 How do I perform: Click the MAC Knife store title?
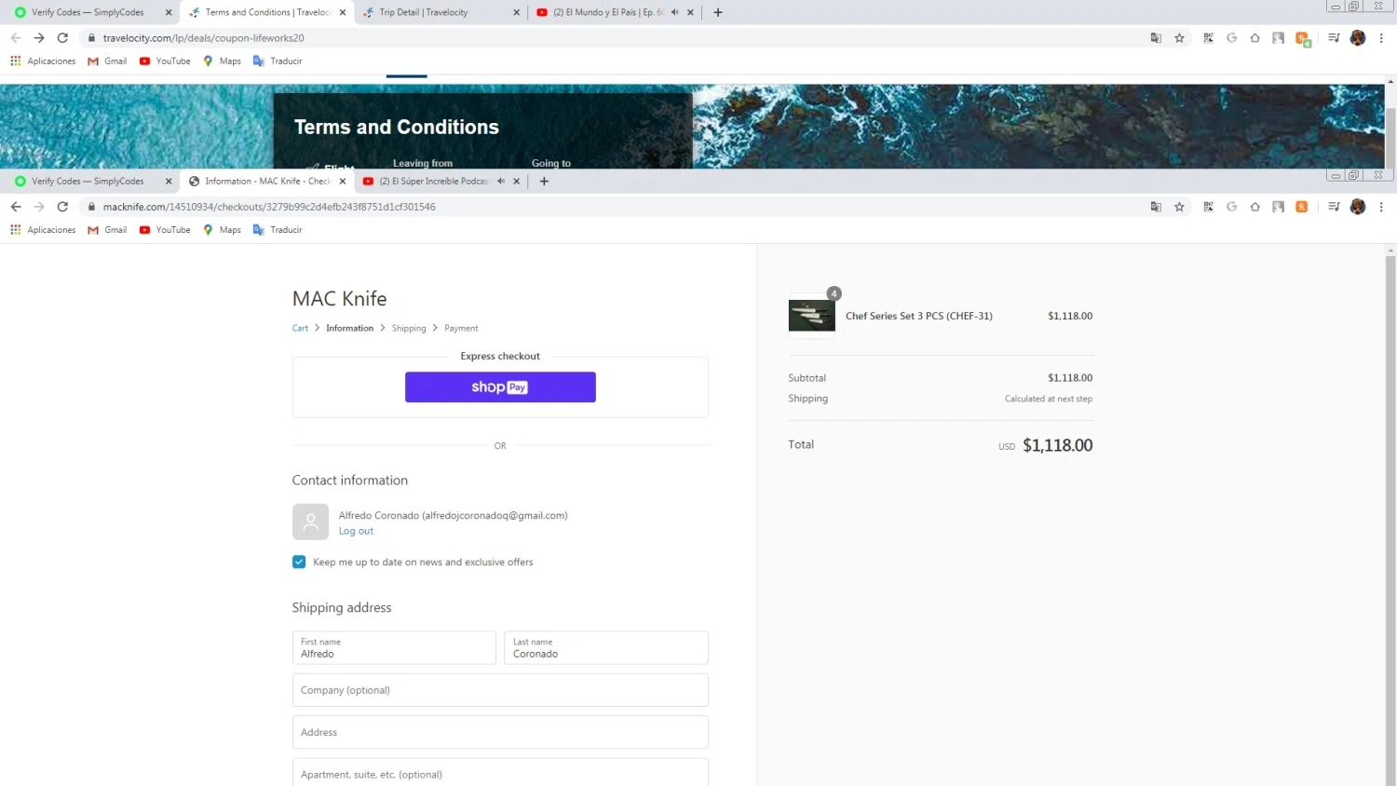coord(340,299)
